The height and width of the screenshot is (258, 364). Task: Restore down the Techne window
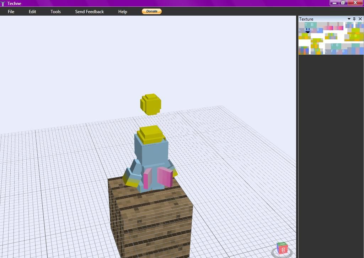pyautogui.click(x=343, y=3)
